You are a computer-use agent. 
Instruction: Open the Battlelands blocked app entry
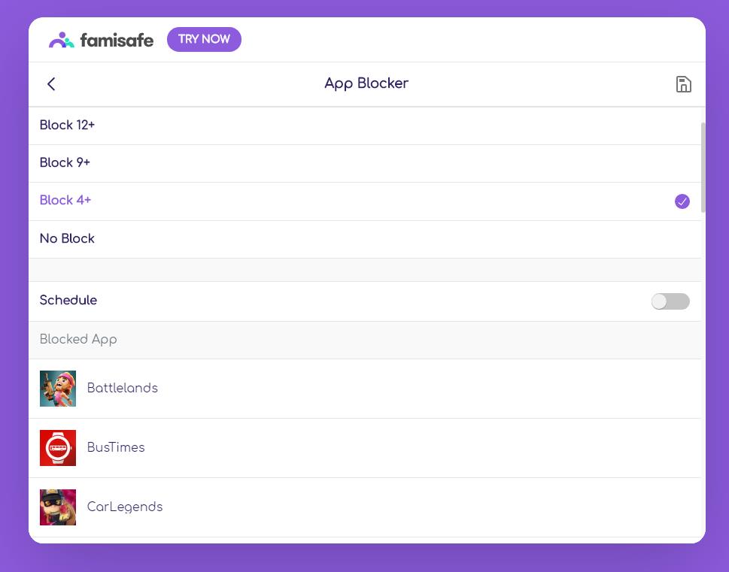[123, 389]
